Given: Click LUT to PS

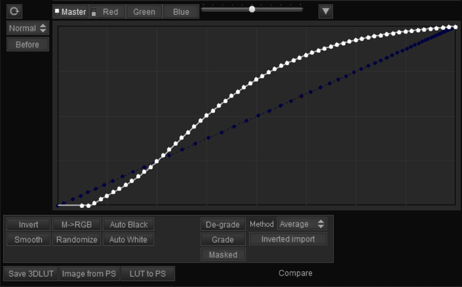Looking at the screenshot, I should click(148, 274).
